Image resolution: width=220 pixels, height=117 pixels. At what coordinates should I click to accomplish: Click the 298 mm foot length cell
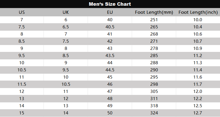154,84
